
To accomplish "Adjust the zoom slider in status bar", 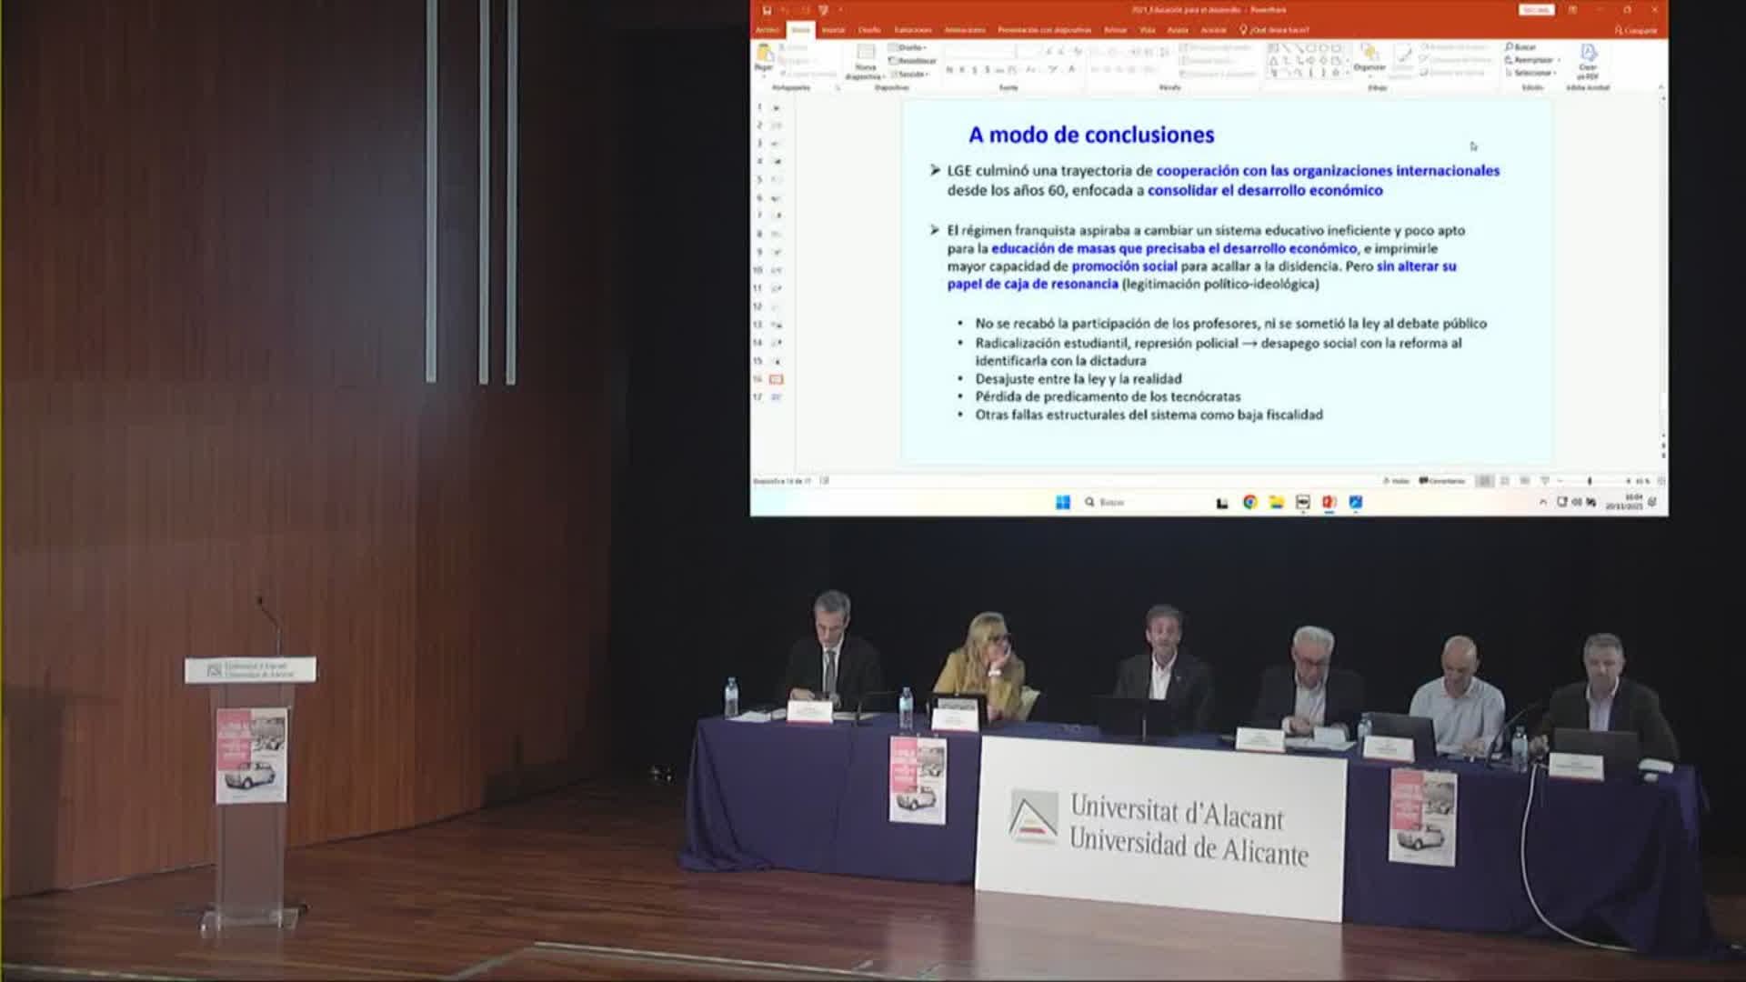I will (1590, 481).
